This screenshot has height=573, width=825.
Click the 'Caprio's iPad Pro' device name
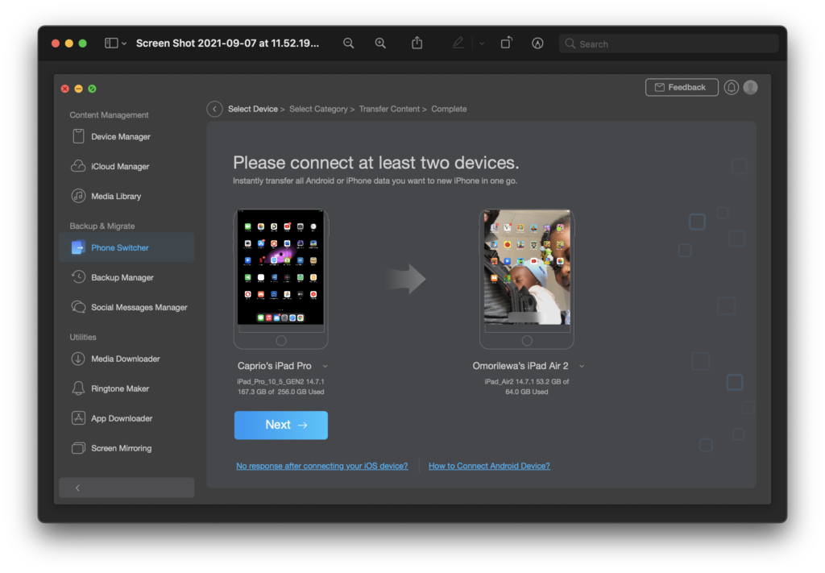274,366
